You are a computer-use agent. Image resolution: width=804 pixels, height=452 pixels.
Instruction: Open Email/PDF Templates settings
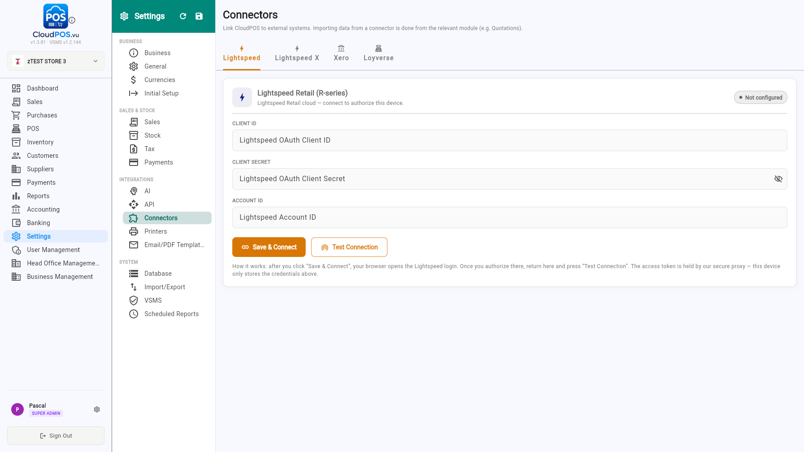point(167,245)
